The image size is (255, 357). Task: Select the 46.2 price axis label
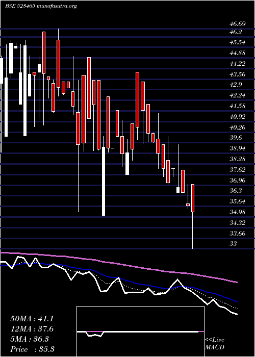(x=235, y=32)
